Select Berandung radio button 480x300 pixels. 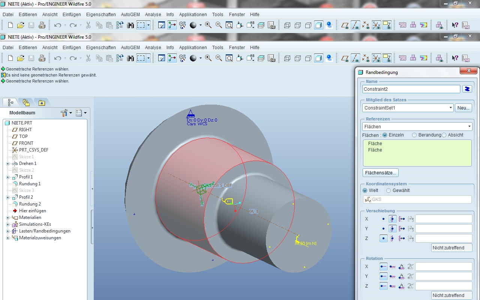point(414,135)
